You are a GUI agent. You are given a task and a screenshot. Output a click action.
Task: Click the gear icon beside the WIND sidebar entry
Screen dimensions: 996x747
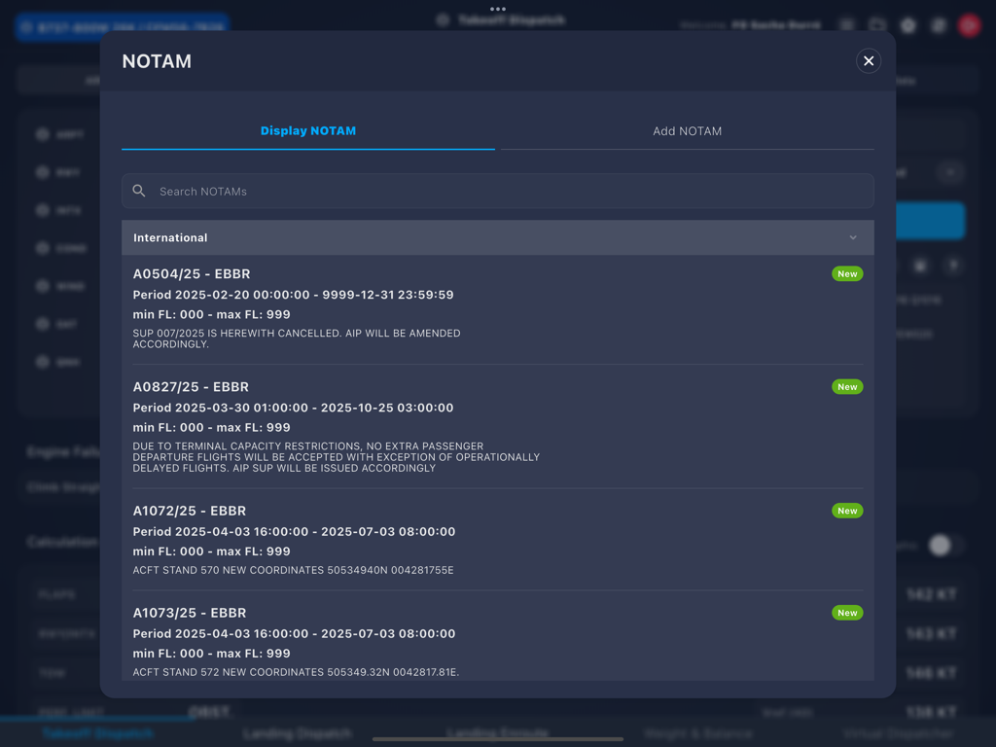(x=42, y=286)
